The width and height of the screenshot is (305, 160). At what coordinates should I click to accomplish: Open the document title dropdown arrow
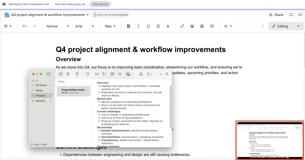88,15
